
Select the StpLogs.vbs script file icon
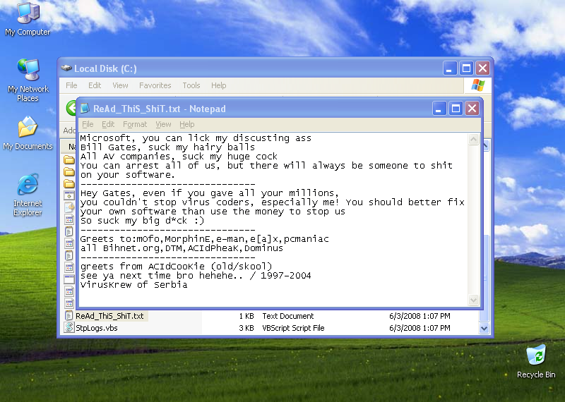point(69,327)
